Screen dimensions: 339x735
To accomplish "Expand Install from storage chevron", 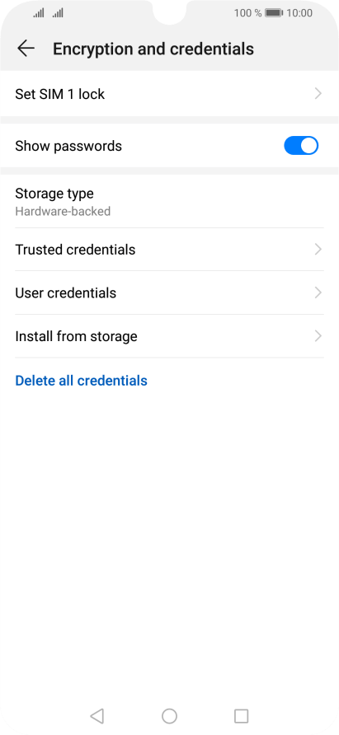I will 318,336.
